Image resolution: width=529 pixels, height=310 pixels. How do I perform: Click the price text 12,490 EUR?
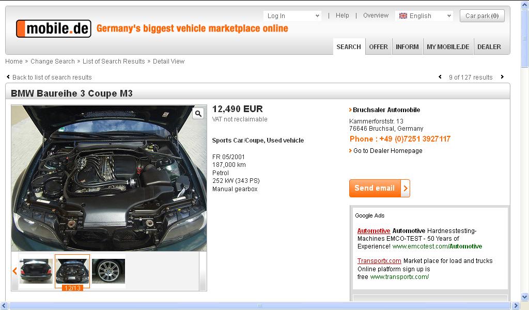coord(238,109)
